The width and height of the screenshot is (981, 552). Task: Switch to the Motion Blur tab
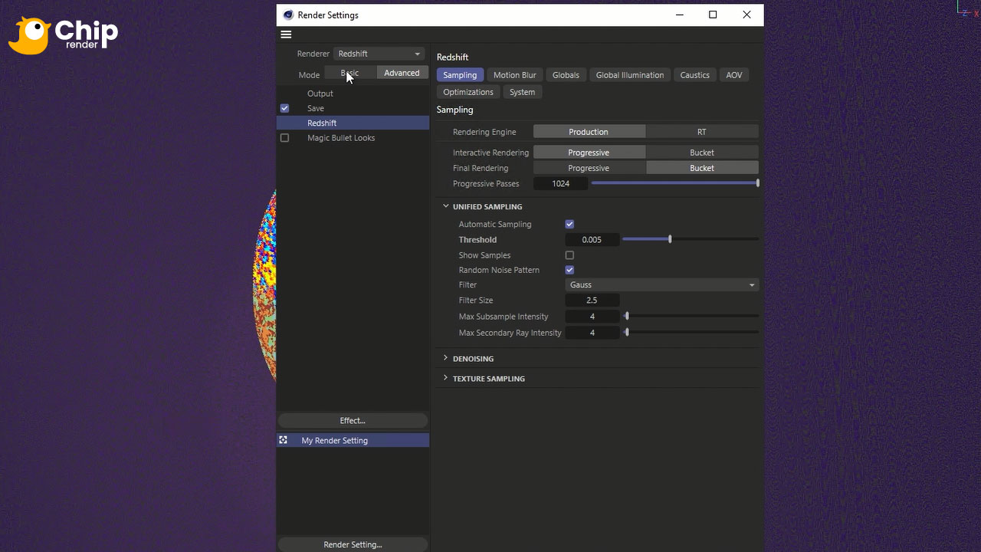pos(514,75)
